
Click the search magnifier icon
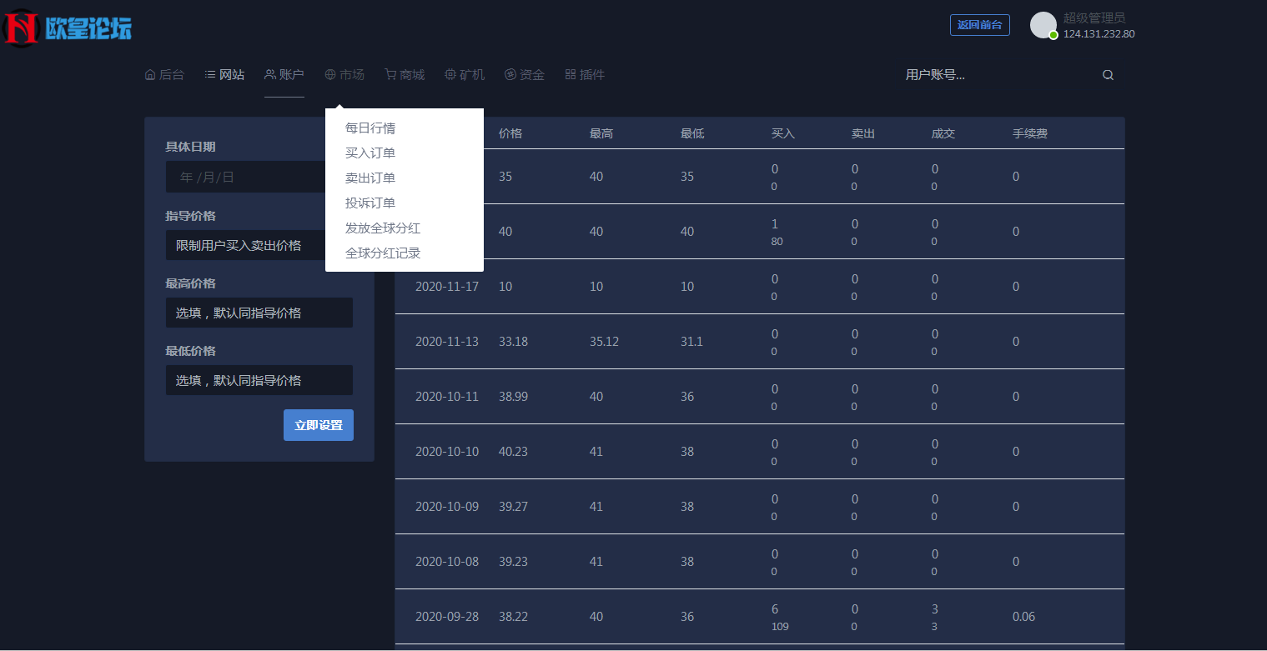click(x=1108, y=74)
